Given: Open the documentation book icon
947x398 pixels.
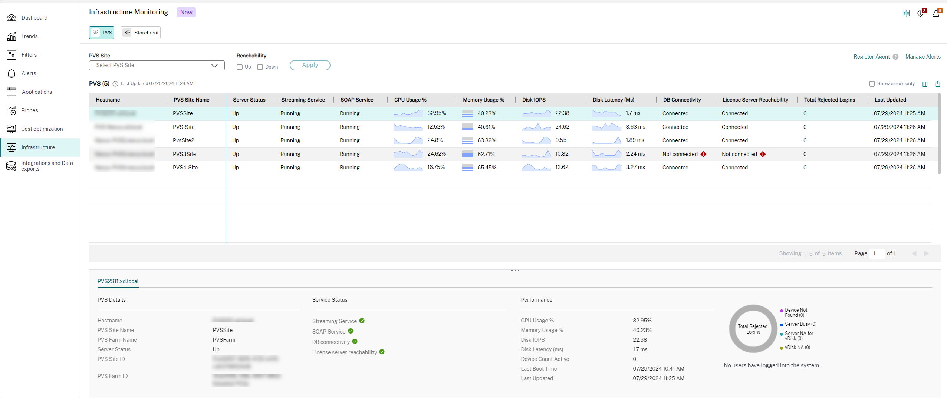Looking at the screenshot, I should coord(906,13).
